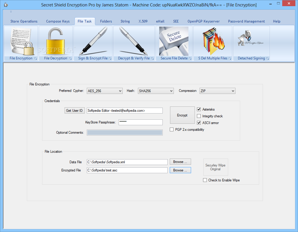Click the Data File path field
The image size is (298, 232).
[x=127, y=162]
